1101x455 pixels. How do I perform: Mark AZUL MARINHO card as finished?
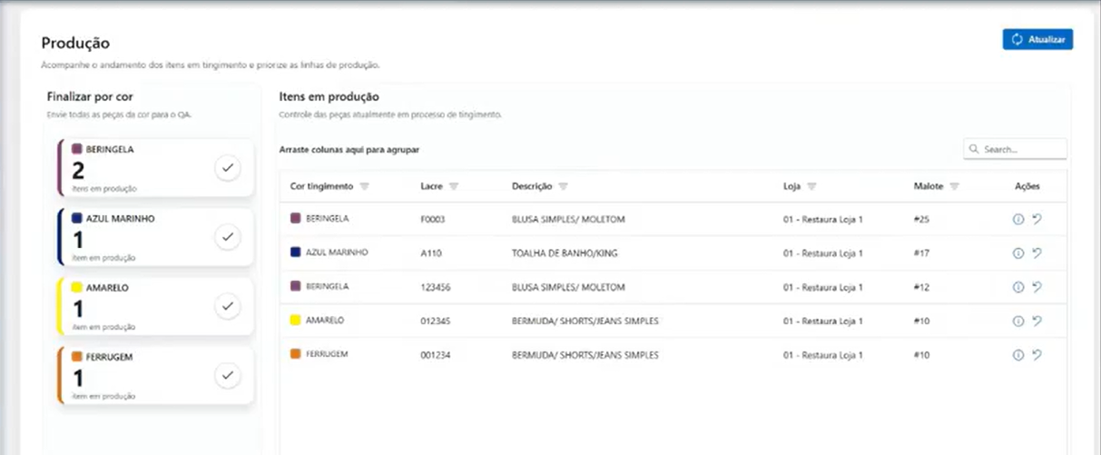(227, 237)
